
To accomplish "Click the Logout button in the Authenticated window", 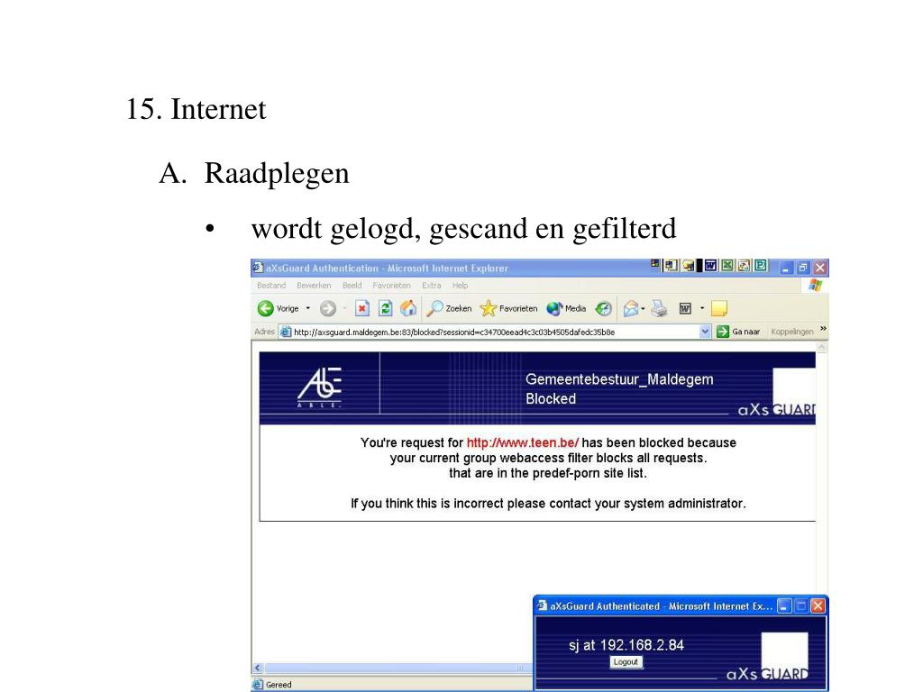I will [x=626, y=662].
